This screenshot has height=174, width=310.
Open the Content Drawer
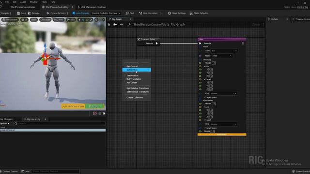pos(9,171)
